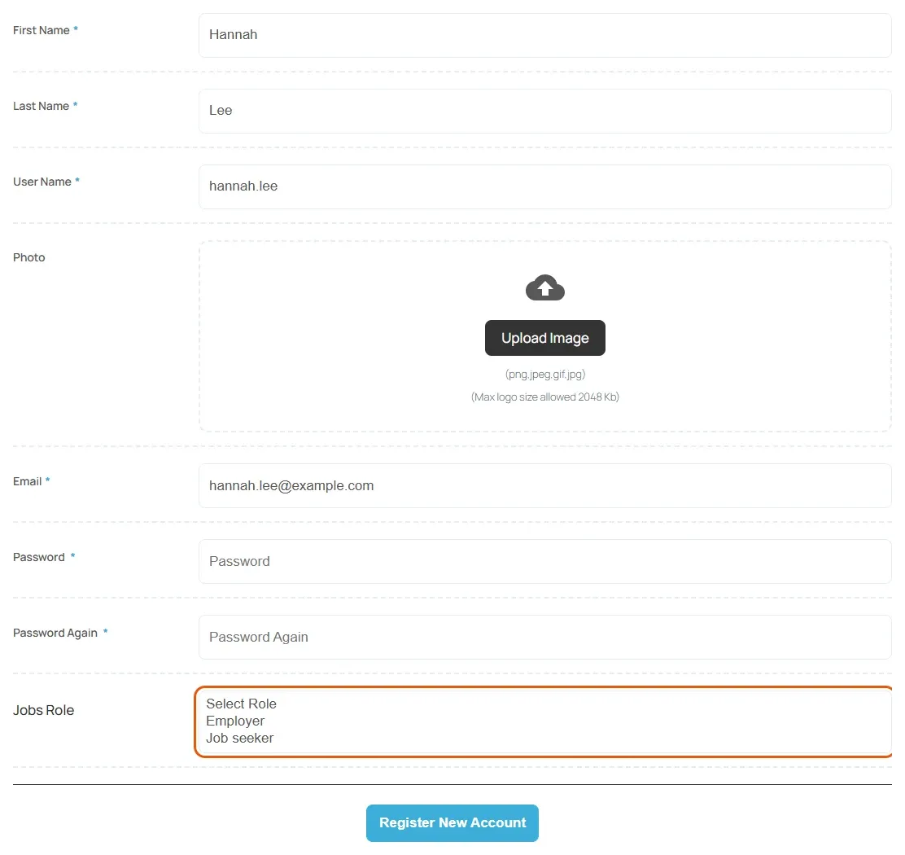
Task: Click the Jobs Role label
Action: (43, 710)
